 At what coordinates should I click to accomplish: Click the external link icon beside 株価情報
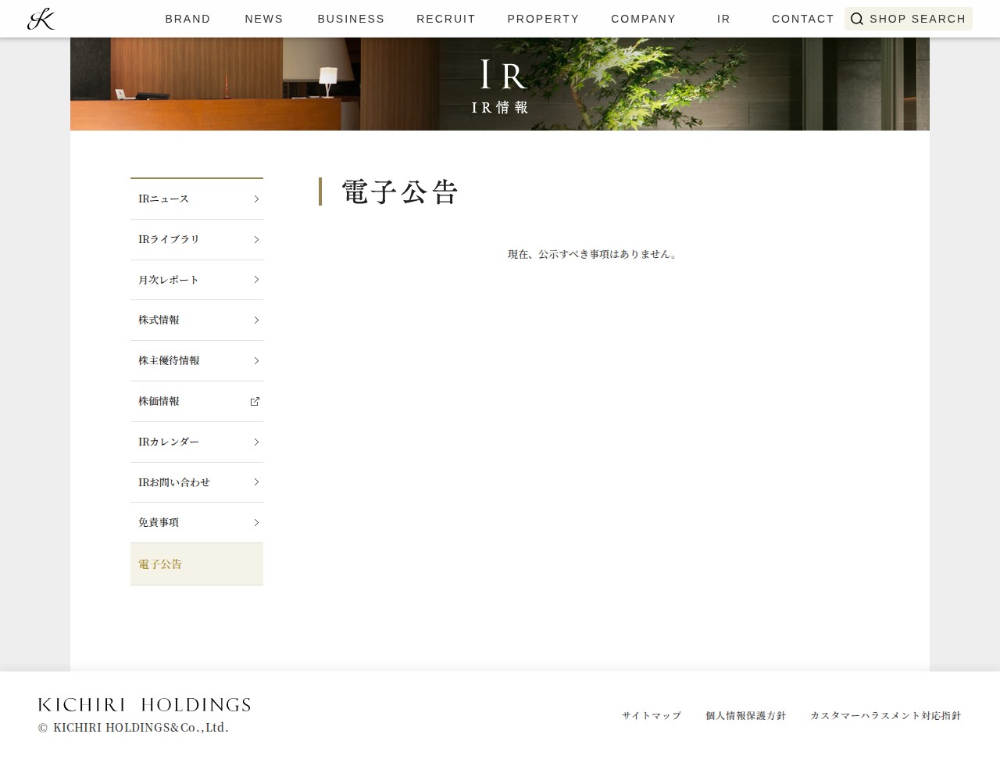click(x=255, y=402)
